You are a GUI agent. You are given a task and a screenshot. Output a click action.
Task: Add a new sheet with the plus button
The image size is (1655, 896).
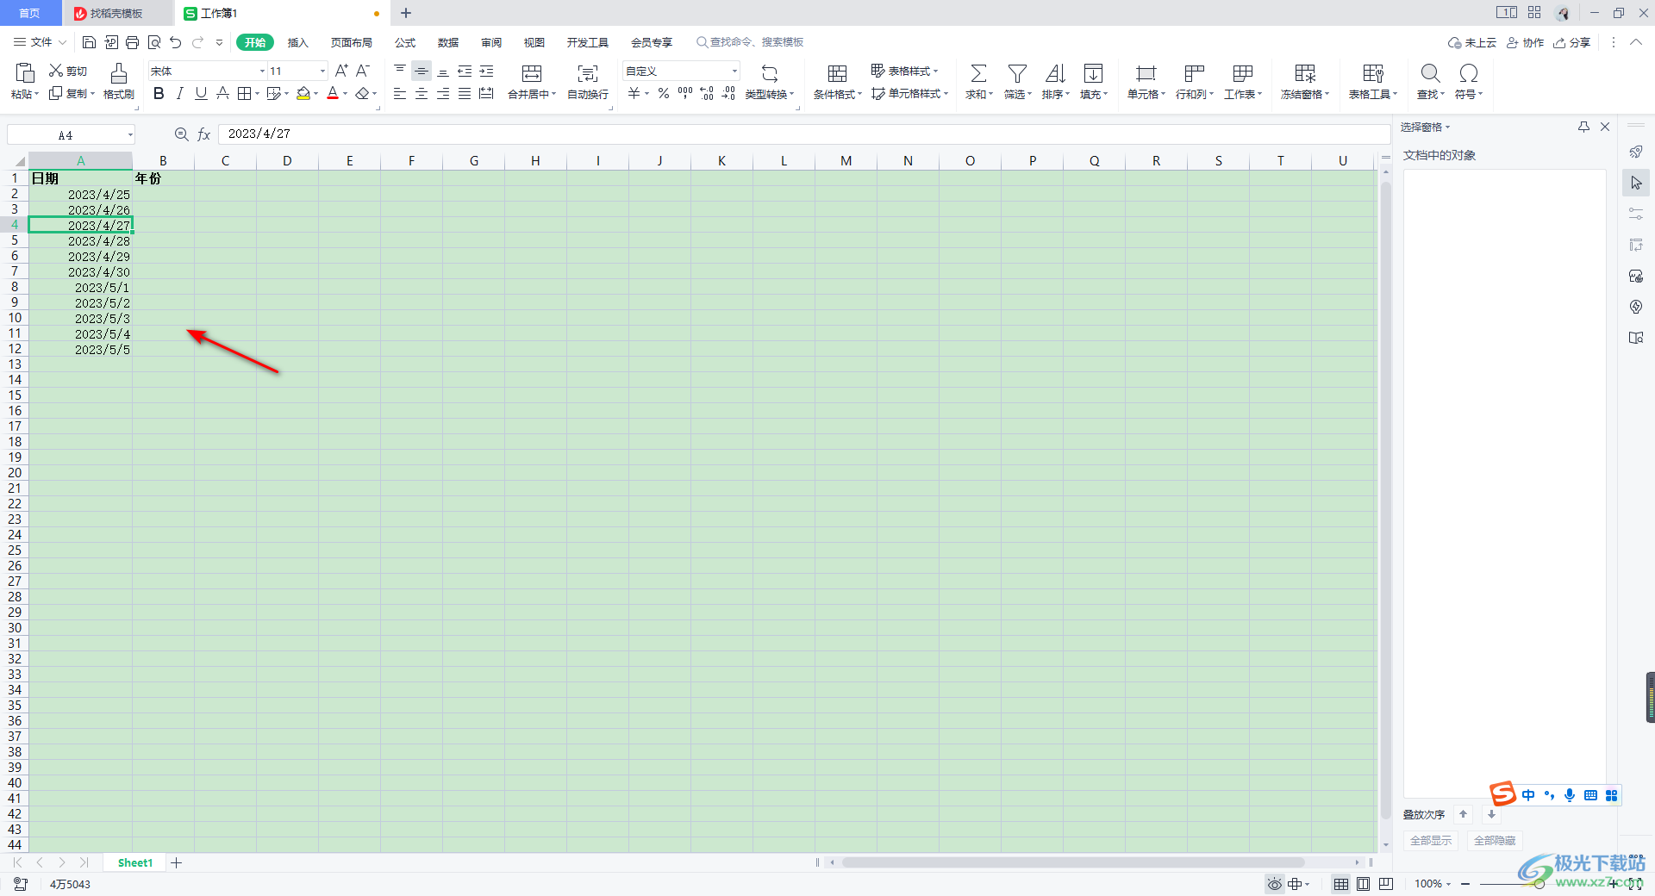tap(177, 862)
